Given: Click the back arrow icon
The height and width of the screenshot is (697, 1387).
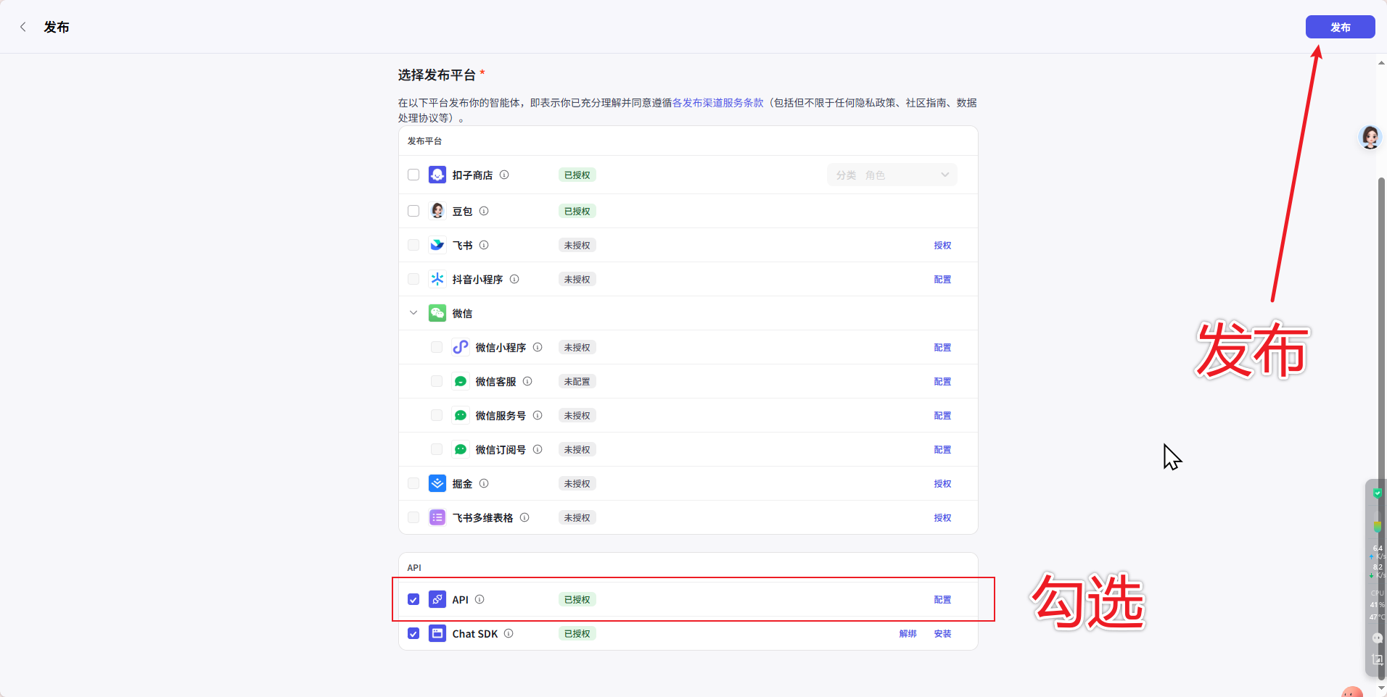Looking at the screenshot, I should (x=23, y=27).
